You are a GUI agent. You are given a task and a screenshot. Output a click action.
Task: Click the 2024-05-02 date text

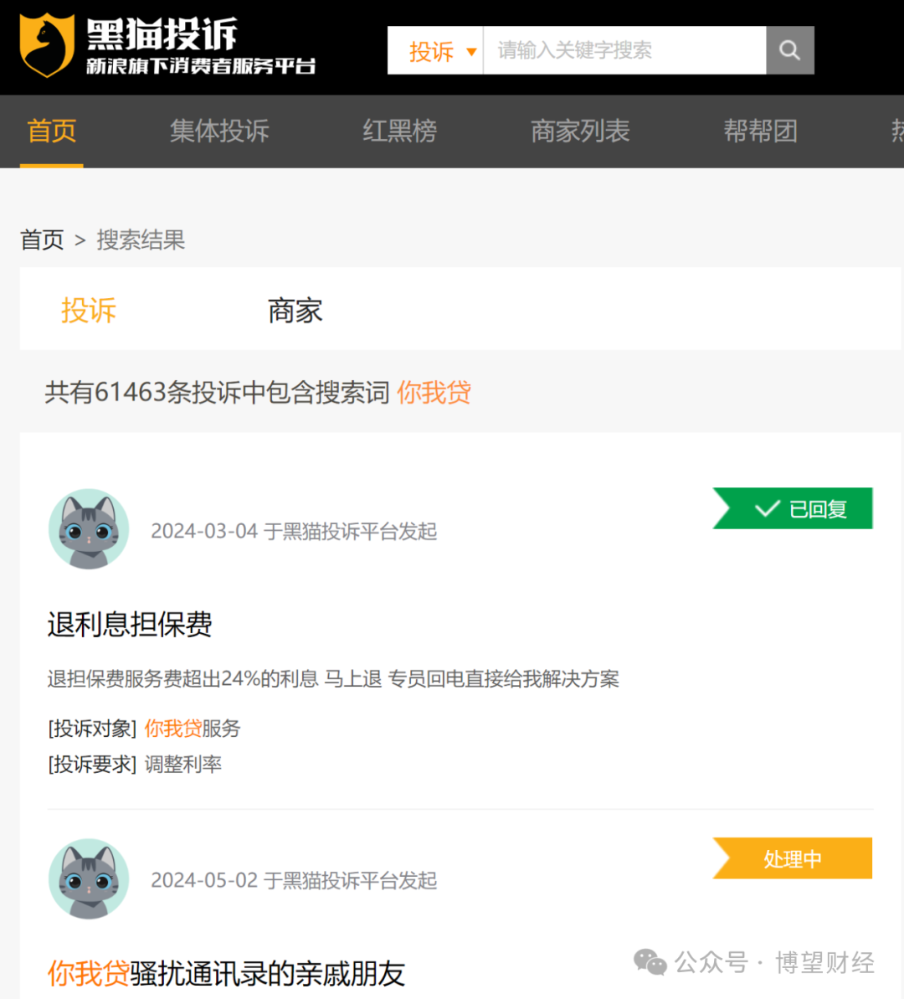(204, 880)
